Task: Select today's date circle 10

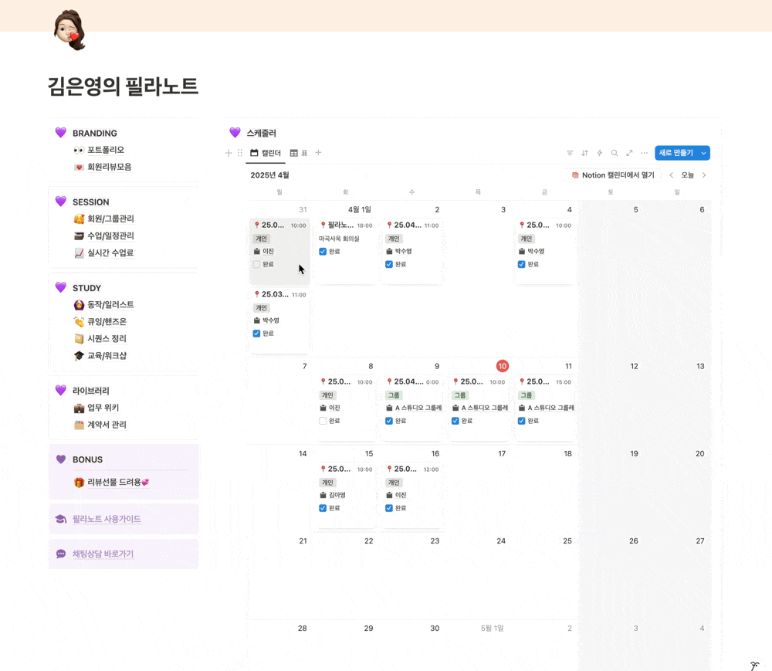Action: pos(503,366)
